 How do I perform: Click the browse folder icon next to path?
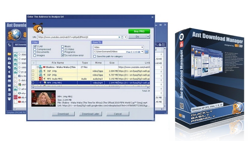point(147,52)
